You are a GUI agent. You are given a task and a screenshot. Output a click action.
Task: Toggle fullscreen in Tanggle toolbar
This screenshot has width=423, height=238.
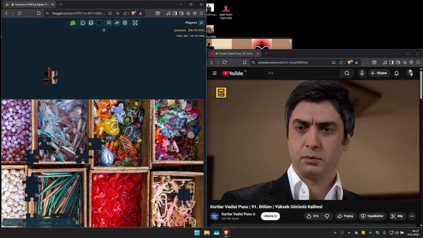135,23
